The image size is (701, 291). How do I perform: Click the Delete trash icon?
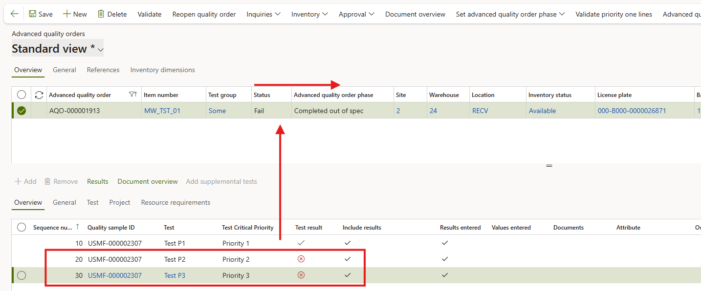(x=101, y=14)
